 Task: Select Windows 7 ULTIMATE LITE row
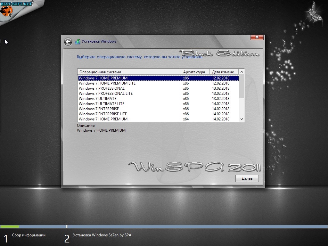[158, 103]
